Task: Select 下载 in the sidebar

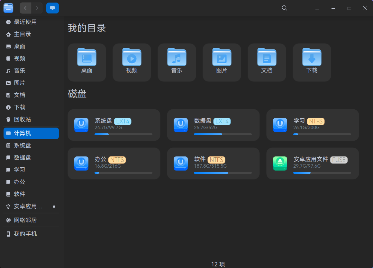Action: pyautogui.click(x=31, y=107)
